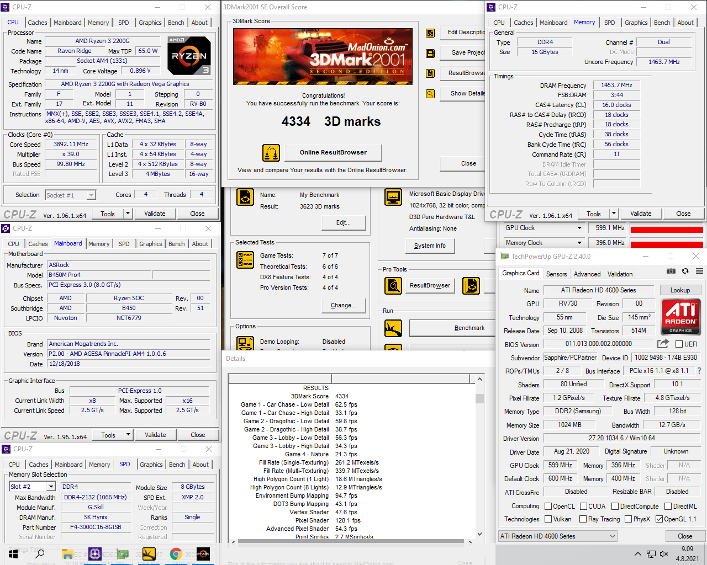Click the Change... button for Selected Tests

344,305
